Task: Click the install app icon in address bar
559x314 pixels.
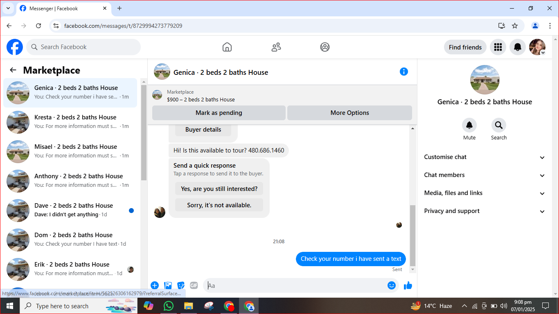Action: point(502,26)
